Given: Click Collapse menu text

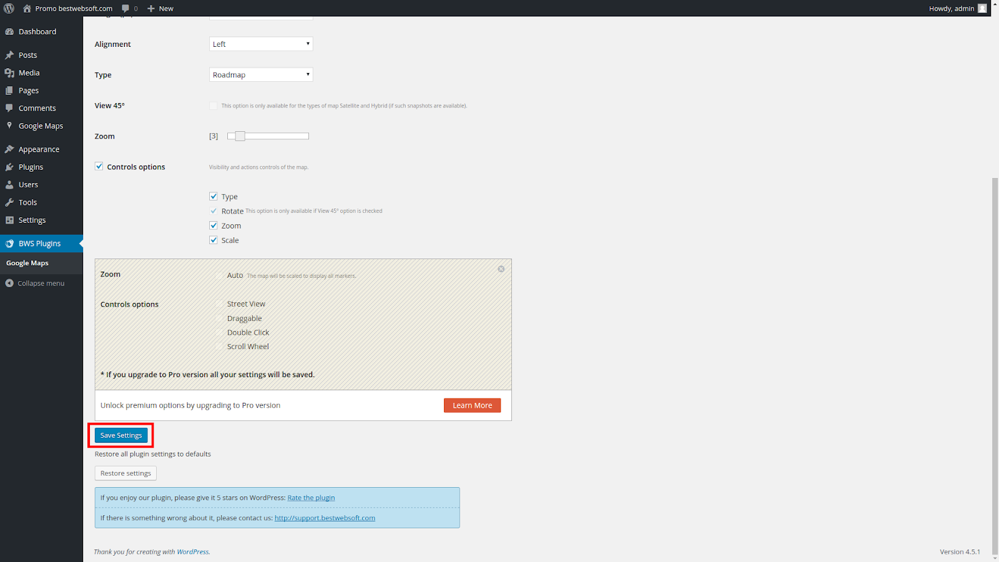Looking at the screenshot, I should [41, 283].
